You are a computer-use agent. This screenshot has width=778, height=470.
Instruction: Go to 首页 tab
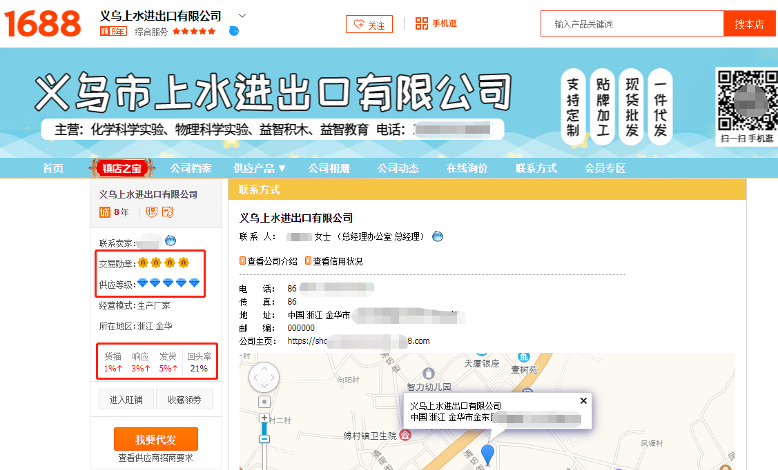pos(53,168)
